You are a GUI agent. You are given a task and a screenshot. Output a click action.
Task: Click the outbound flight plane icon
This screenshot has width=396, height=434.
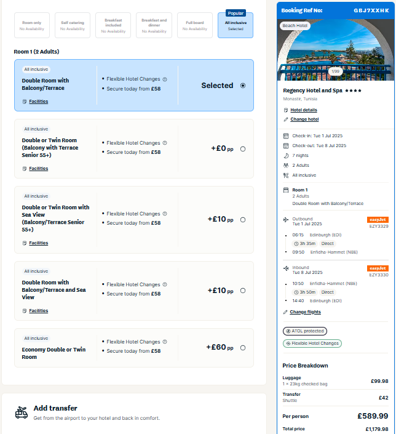pyautogui.click(x=286, y=220)
